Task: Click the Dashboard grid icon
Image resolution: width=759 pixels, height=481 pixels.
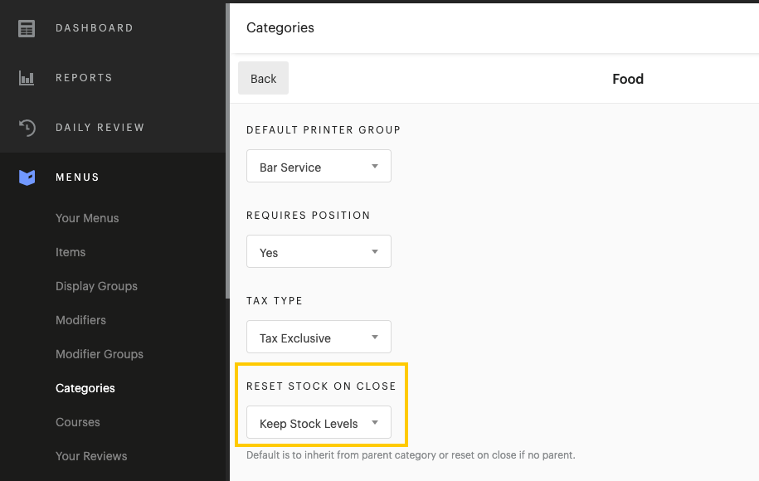Action: [27, 28]
